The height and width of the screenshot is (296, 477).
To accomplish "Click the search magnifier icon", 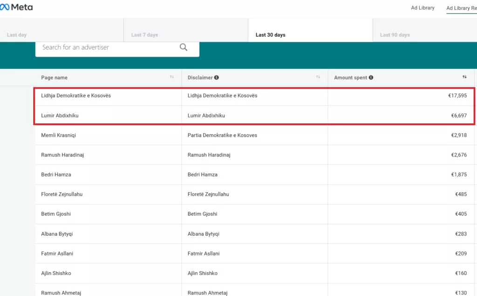I will pyautogui.click(x=184, y=47).
